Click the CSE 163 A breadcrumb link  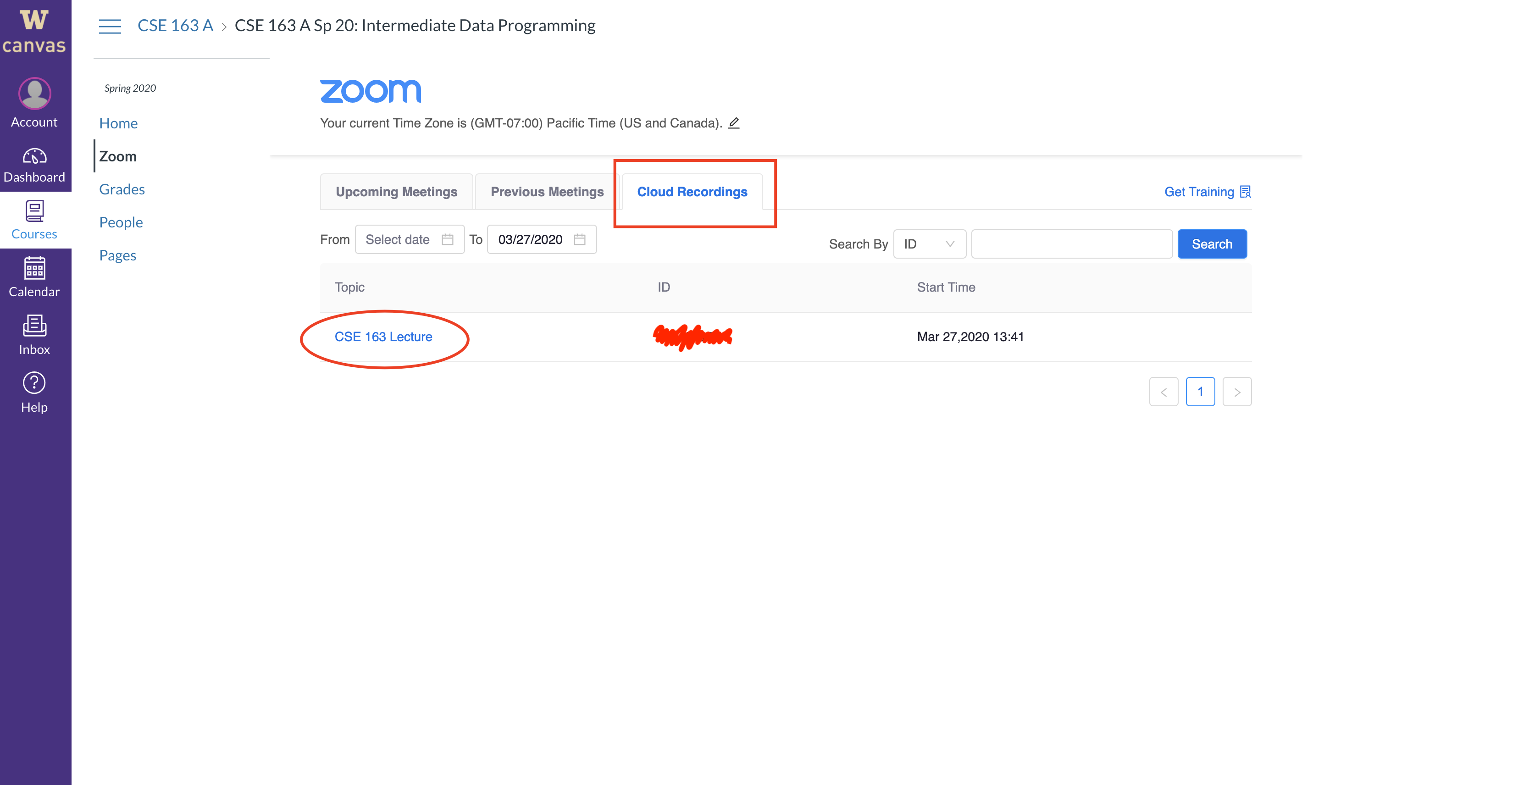click(x=175, y=26)
